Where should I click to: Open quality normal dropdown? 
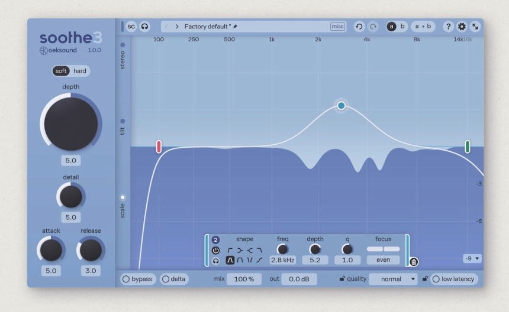(x=393, y=279)
